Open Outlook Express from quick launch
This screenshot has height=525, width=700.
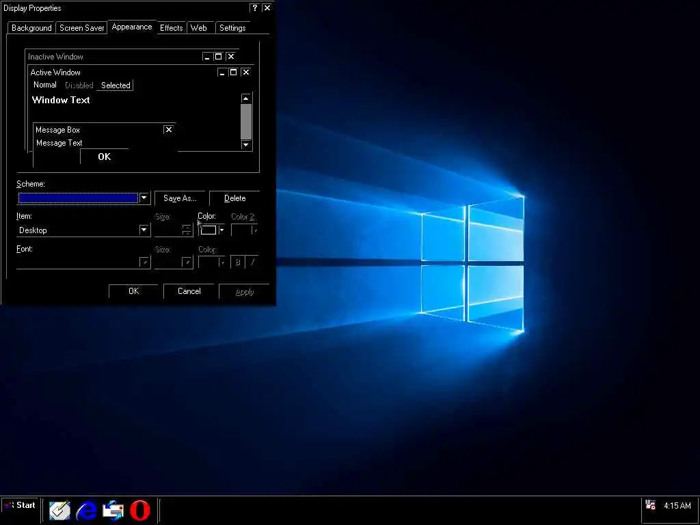(x=113, y=510)
